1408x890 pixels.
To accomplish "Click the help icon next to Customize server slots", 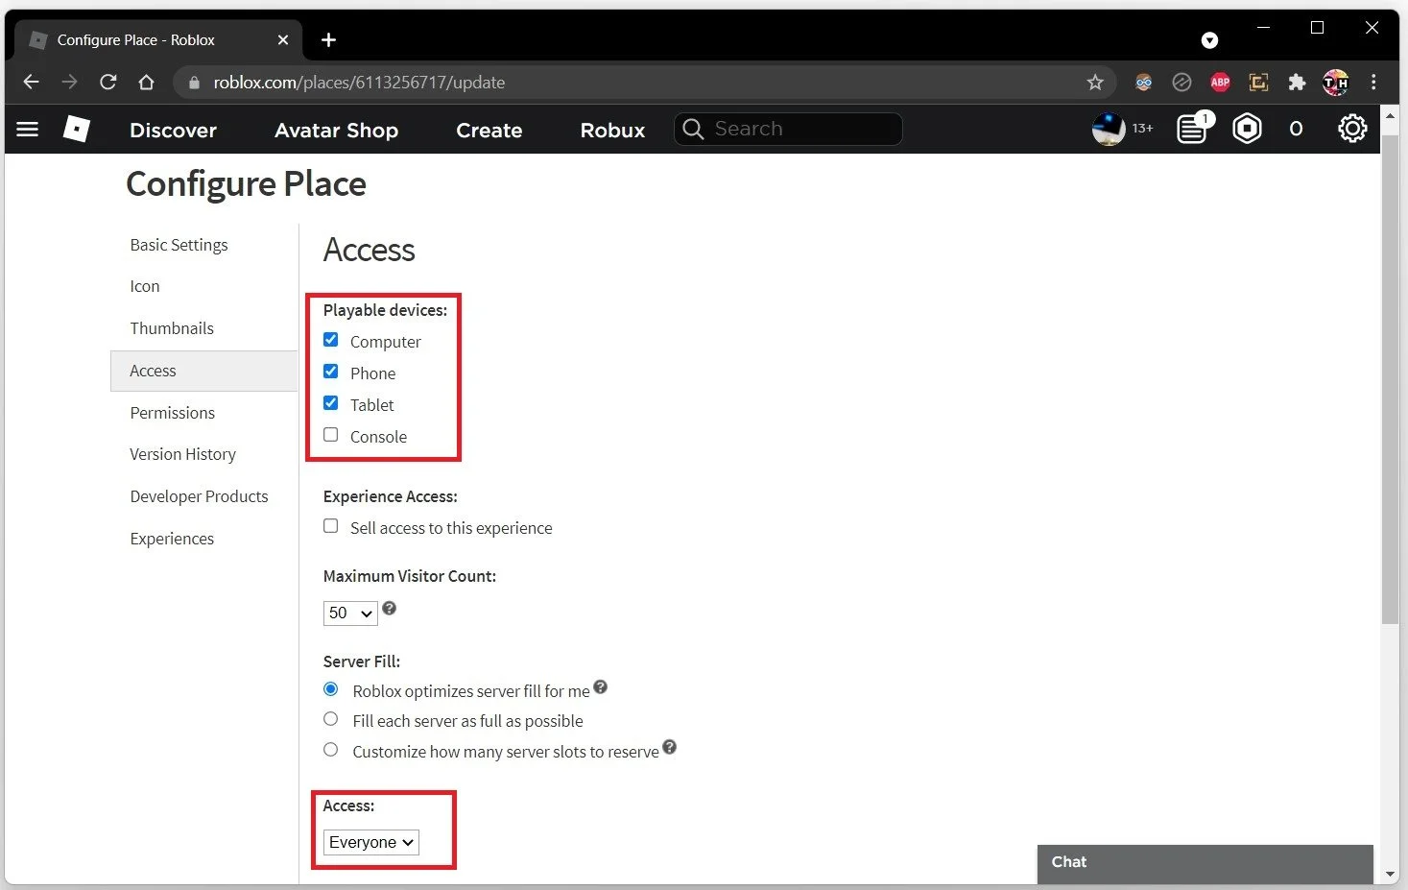I will tap(669, 747).
